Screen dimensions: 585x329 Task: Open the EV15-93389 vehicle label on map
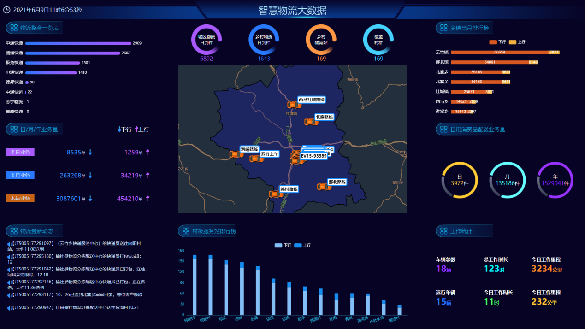click(x=313, y=156)
